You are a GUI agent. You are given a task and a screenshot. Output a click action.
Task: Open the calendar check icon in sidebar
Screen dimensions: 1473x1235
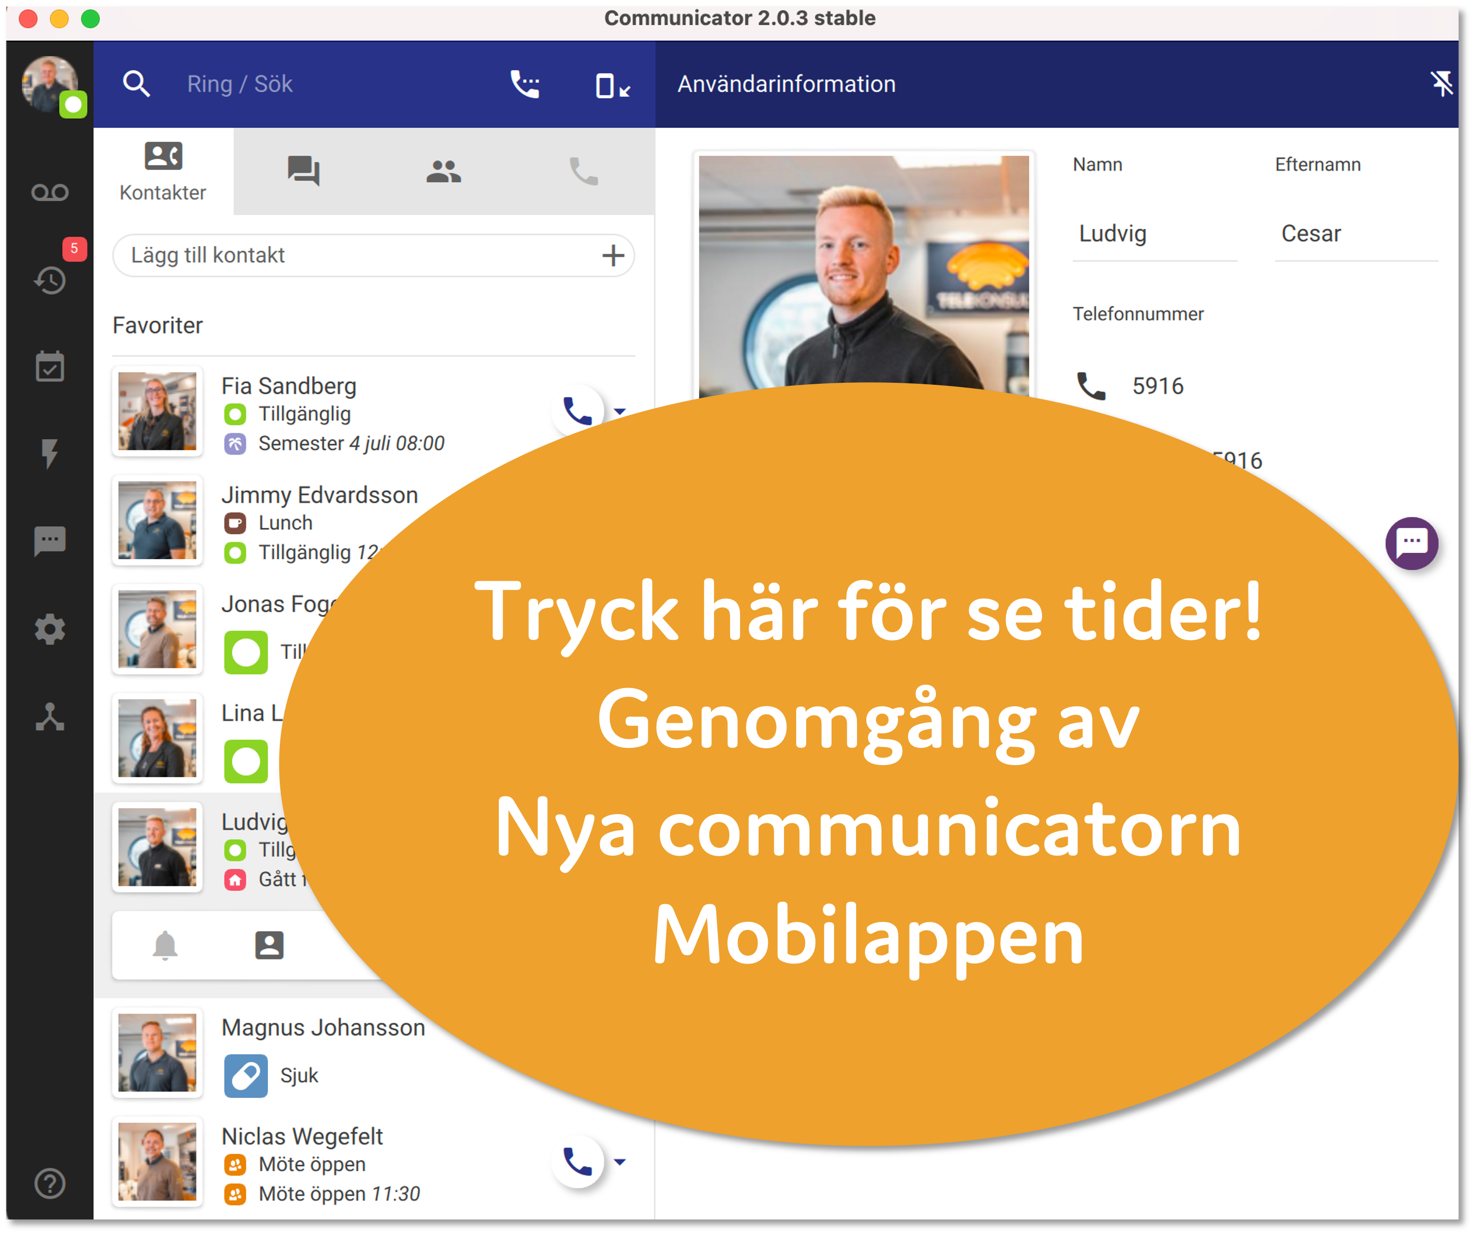coord(50,366)
